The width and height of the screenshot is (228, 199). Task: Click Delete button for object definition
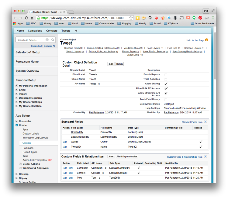[120, 64]
